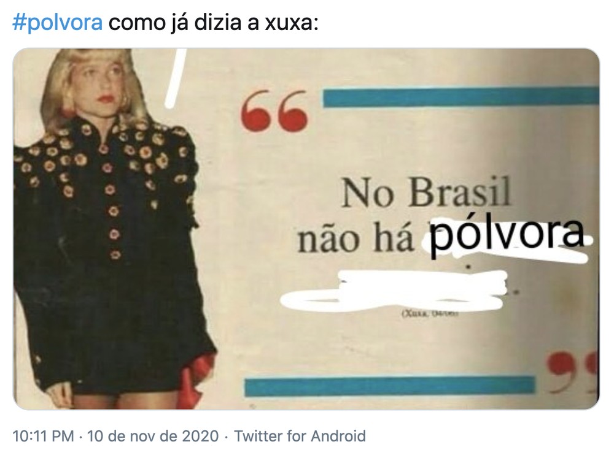Click the bottom blue bar in the image
This screenshot has height=458, width=614.
pos(390,386)
